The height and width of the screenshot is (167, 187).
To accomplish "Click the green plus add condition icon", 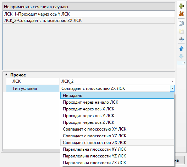I will tap(181, 6).
